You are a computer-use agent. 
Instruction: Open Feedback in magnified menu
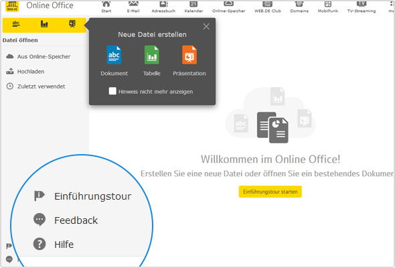click(66, 220)
